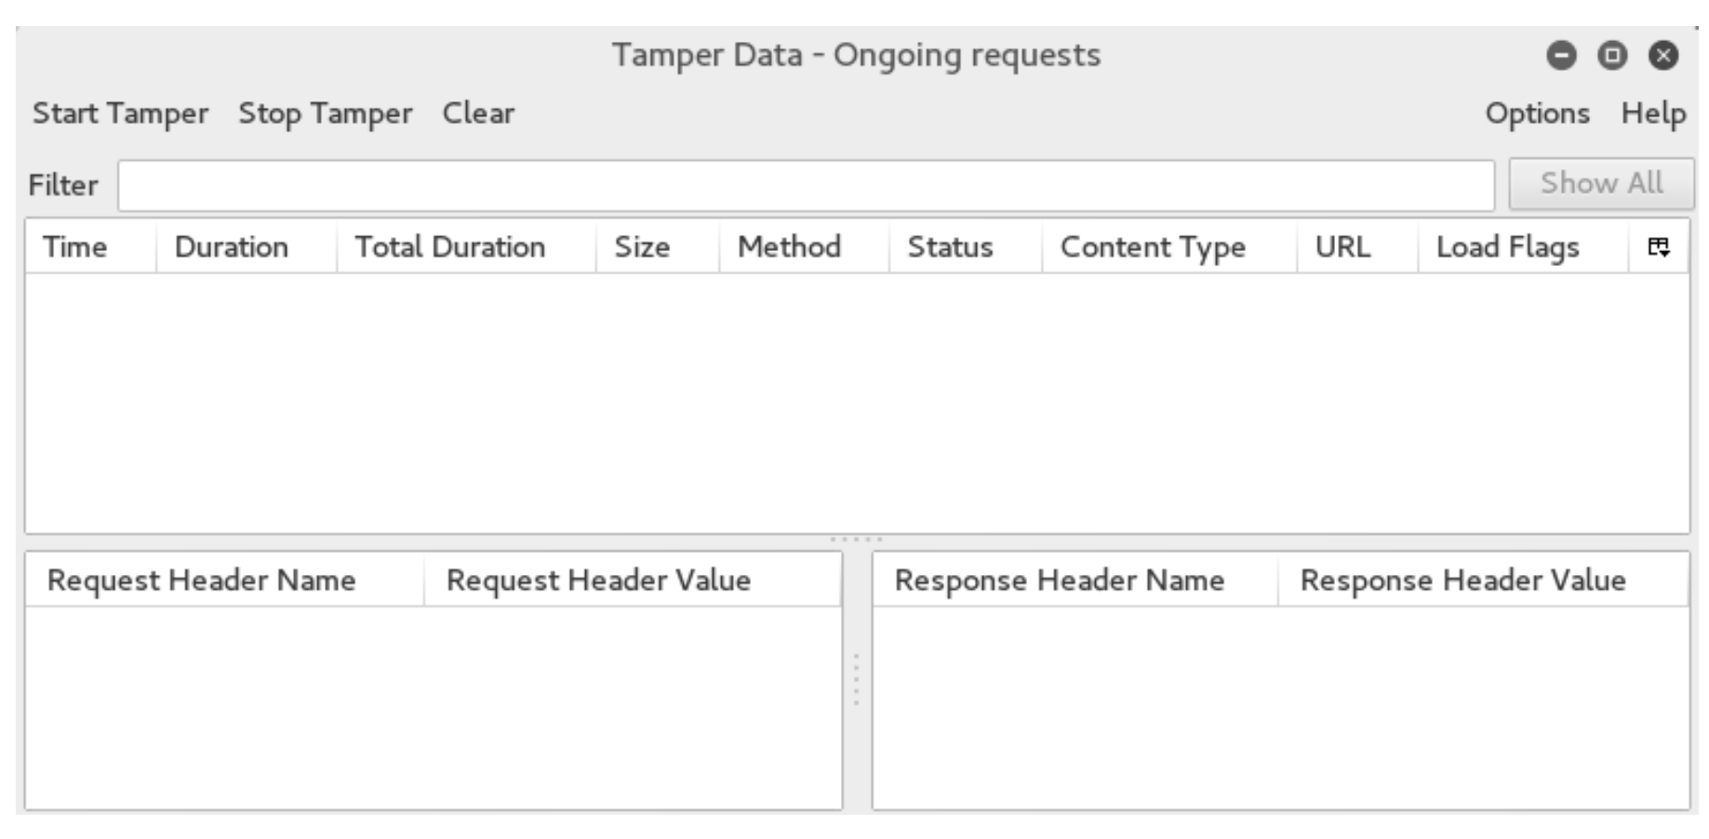Screen dimensions: 1709x839
Task: Sort requests by the Duration column
Action: [x=234, y=247]
